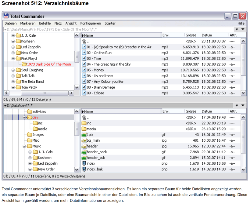This screenshot has width=250, height=204.
Task: Click the open folder icon for 1973 Dark Side Of The Moon
Action: [24, 64]
